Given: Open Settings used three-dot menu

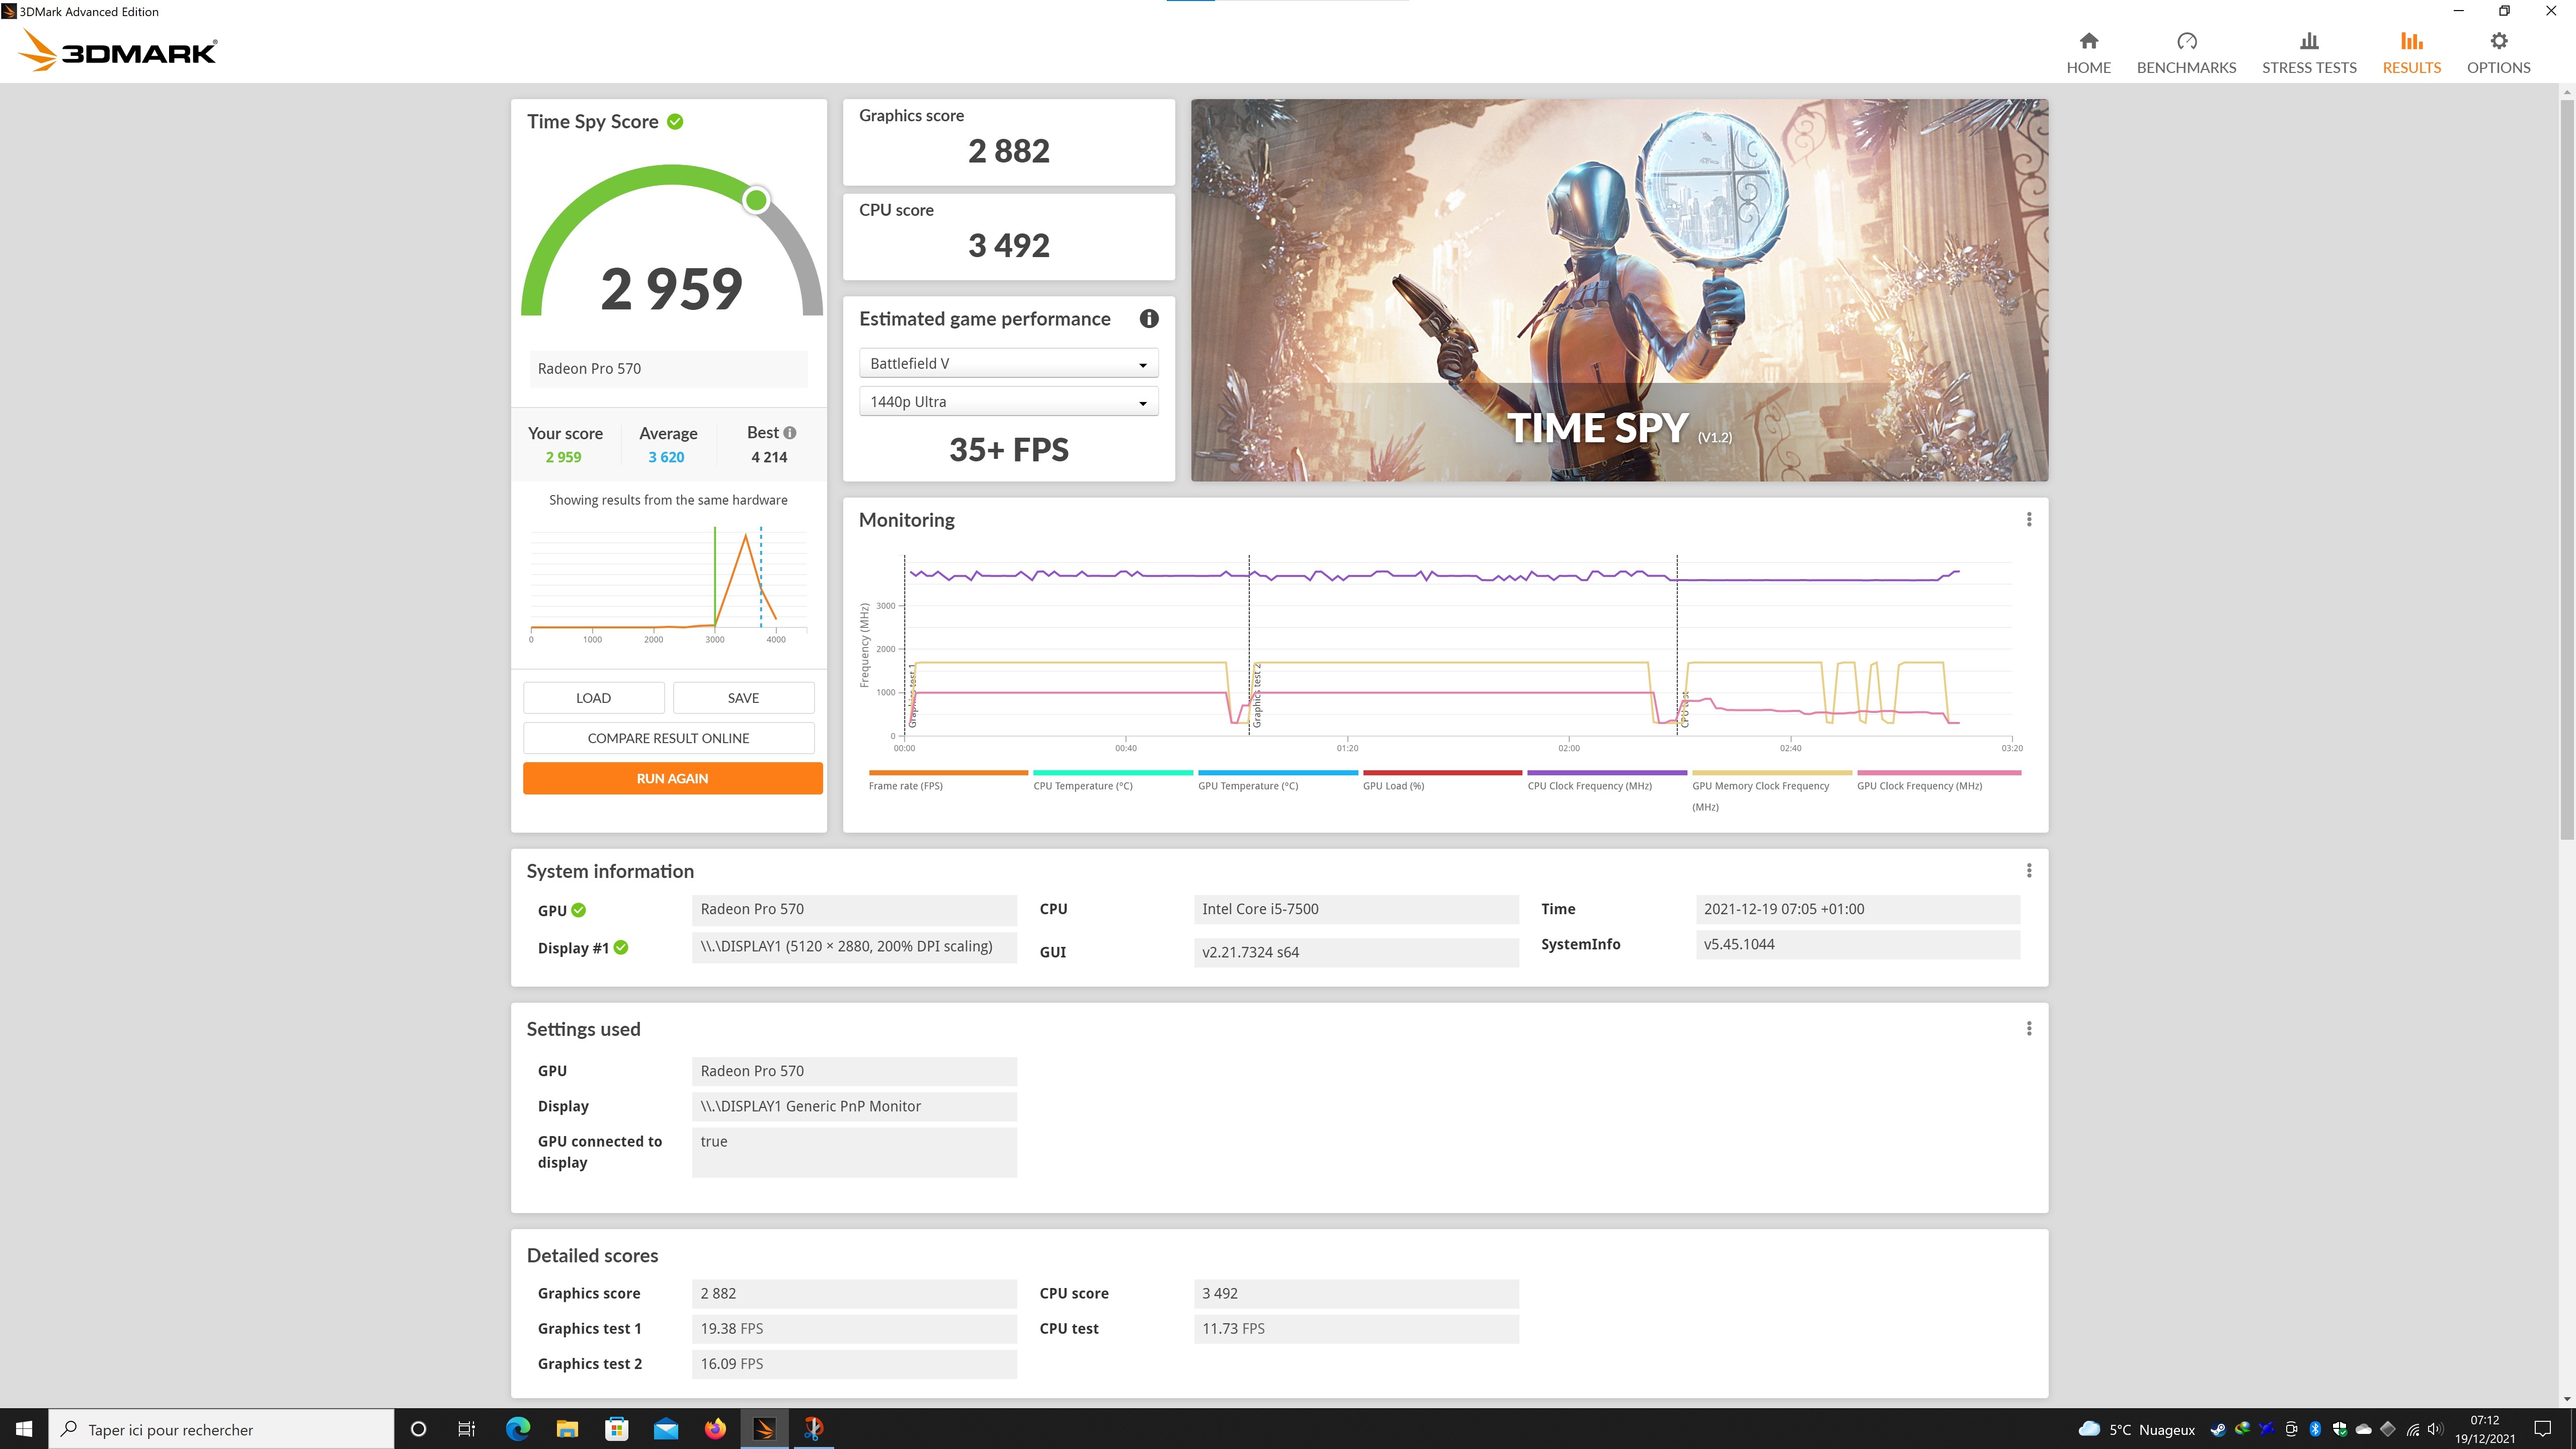Looking at the screenshot, I should click(x=2028, y=1029).
